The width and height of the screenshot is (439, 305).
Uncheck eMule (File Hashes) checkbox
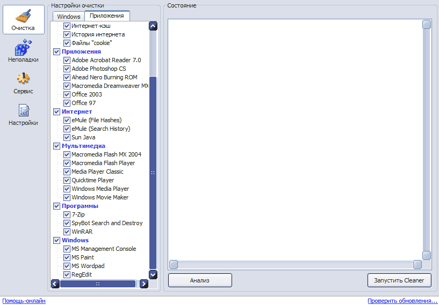pos(67,121)
